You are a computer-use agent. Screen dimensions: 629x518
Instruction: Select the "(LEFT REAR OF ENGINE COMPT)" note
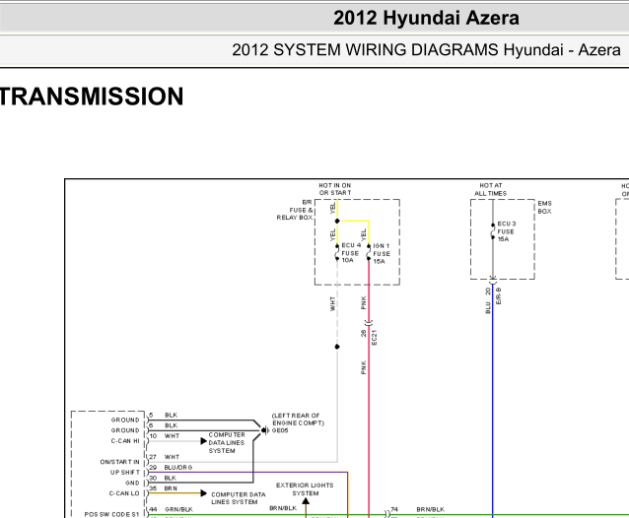click(298, 420)
